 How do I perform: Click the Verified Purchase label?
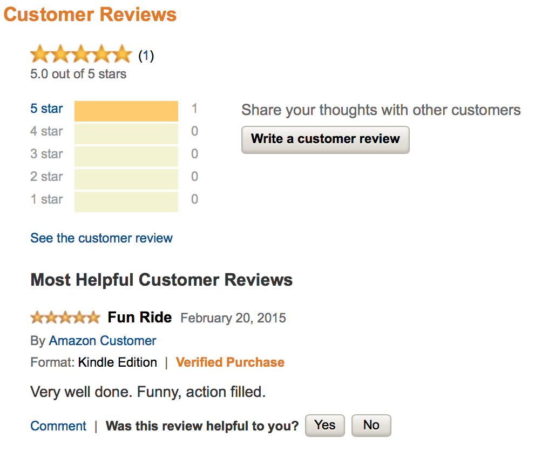click(x=230, y=362)
